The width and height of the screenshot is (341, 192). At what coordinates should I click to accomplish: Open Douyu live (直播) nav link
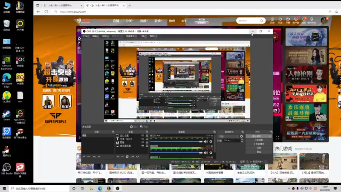click(x=116, y=21)
